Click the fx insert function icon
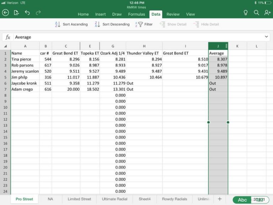 pos(8,37)
